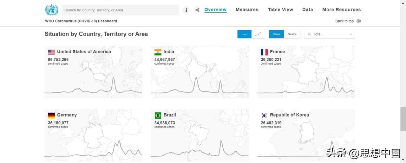Click the 96,752,266 confirmed cases figure
Screen dimensions: 406x163
point(58,60)
